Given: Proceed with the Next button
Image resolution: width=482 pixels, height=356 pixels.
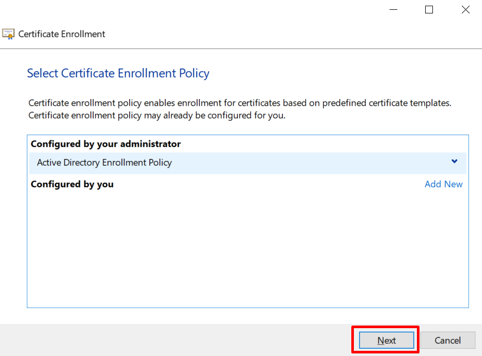Looking at the screenshot, I should pos(386,340).
